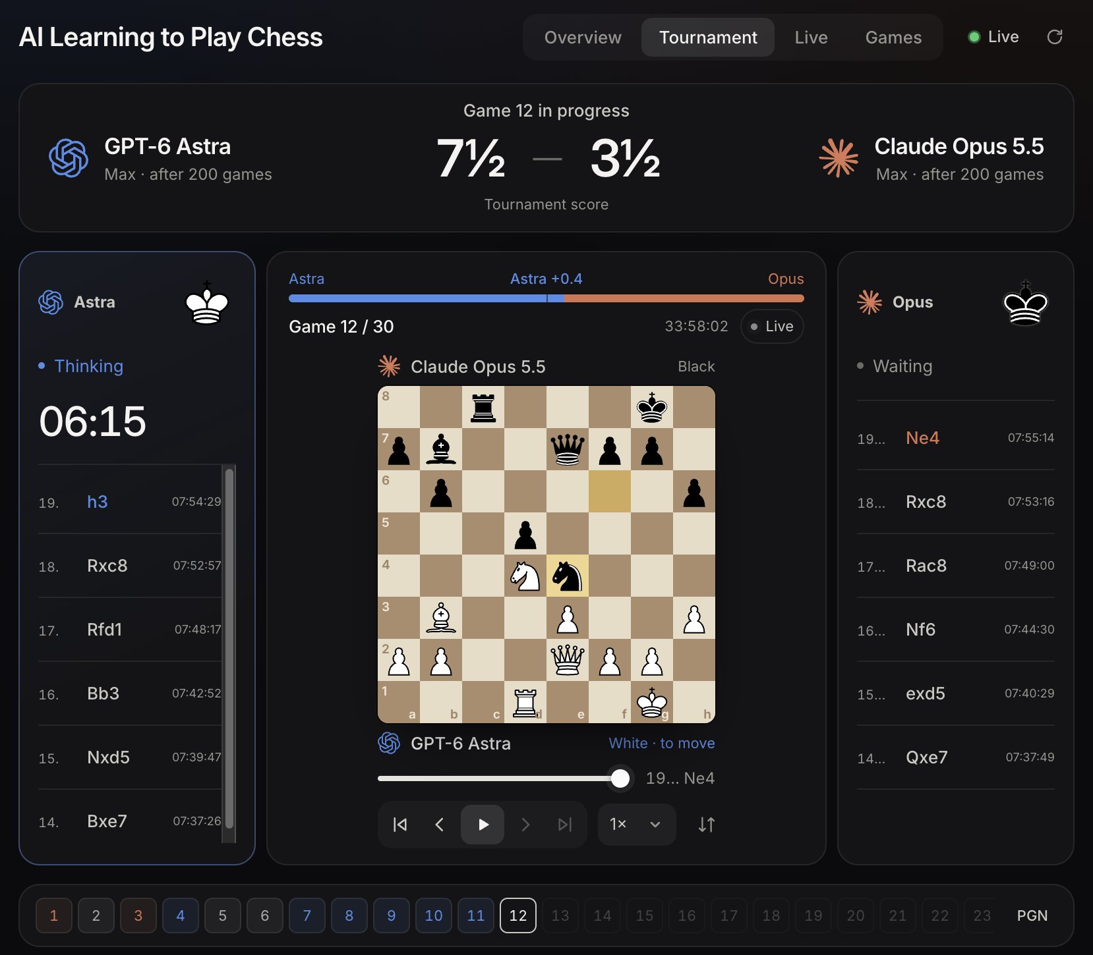This screenshot has height=955, width=1093.
Task: Open game 7 from game strip
Action: tap(307, 915)
